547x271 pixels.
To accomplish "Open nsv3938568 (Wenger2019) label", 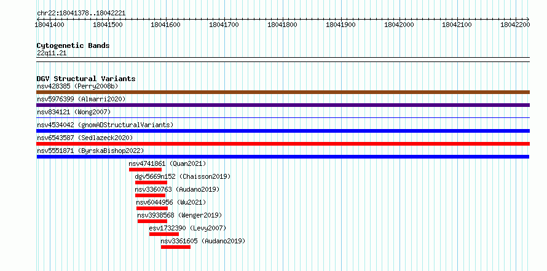I will pos(179,215).
